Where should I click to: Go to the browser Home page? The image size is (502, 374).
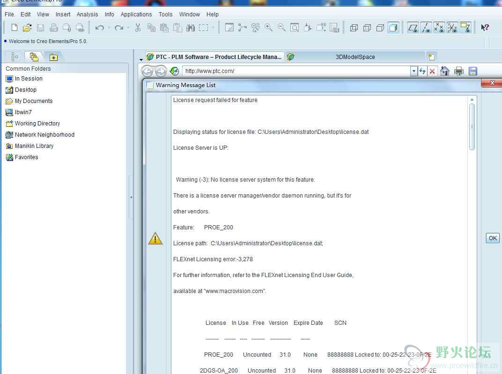coord(445,71)
